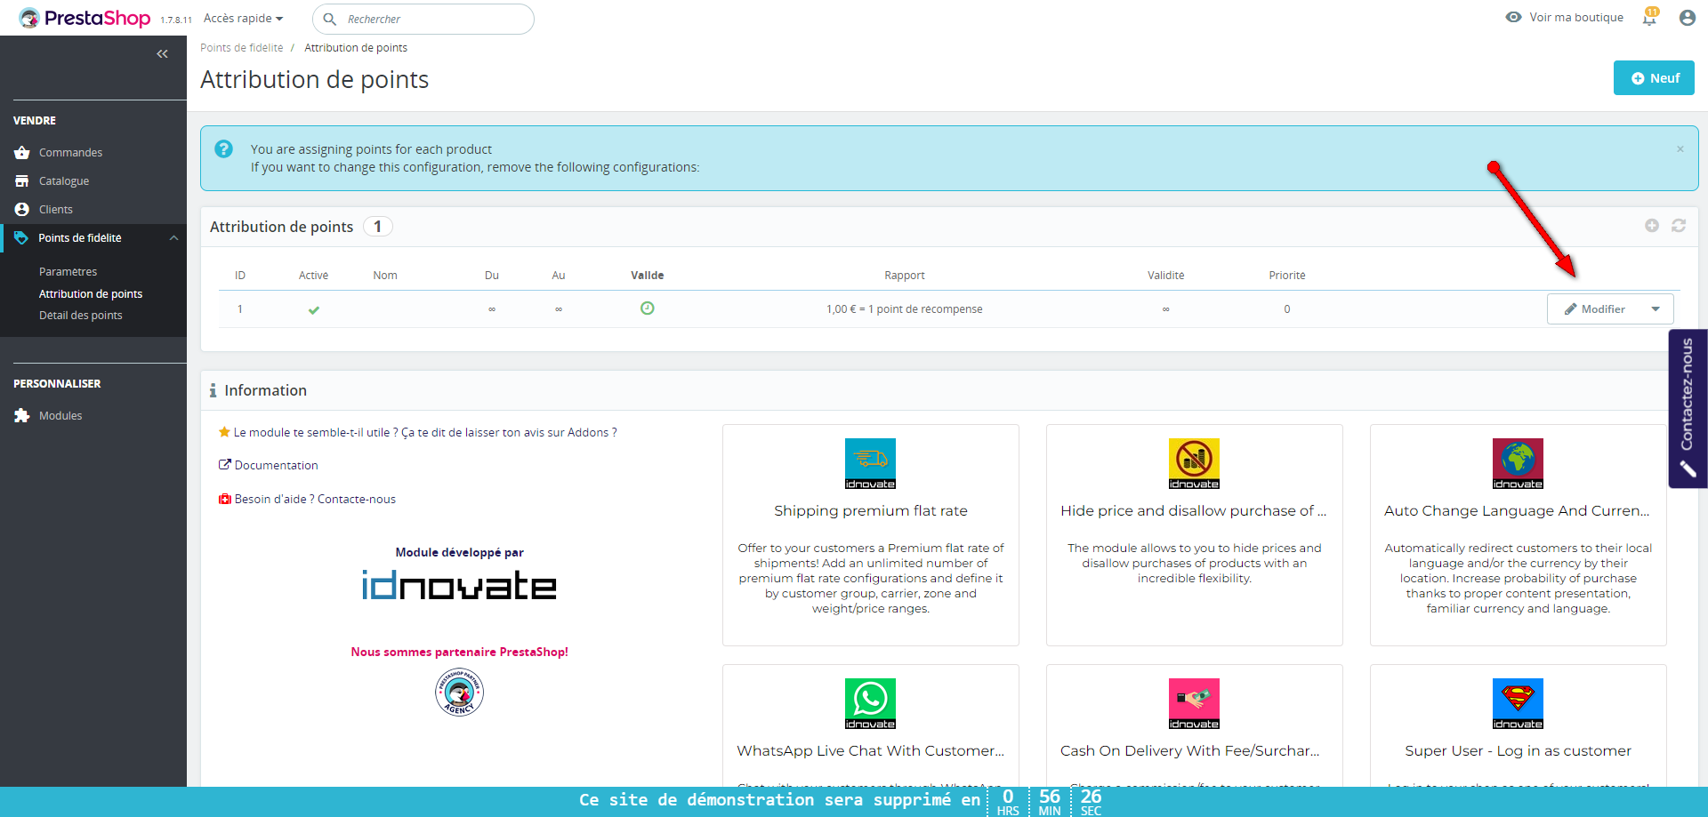Open the Contactez-nous side tab
The width and height of the screenshot is (1708, 817).
1688,408
